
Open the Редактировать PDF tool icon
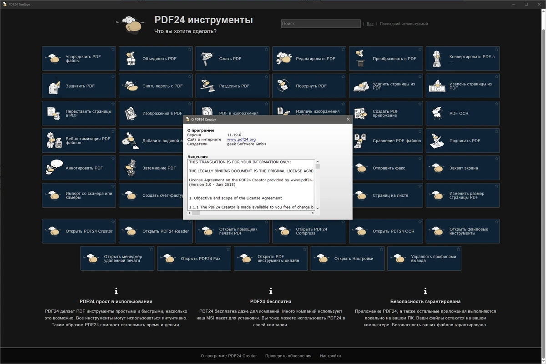click(x=284, y=59)
